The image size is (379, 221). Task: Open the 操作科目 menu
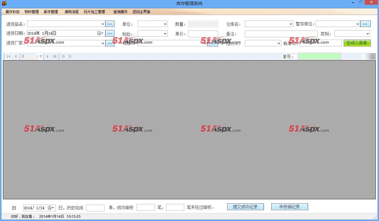click(12, 12)
